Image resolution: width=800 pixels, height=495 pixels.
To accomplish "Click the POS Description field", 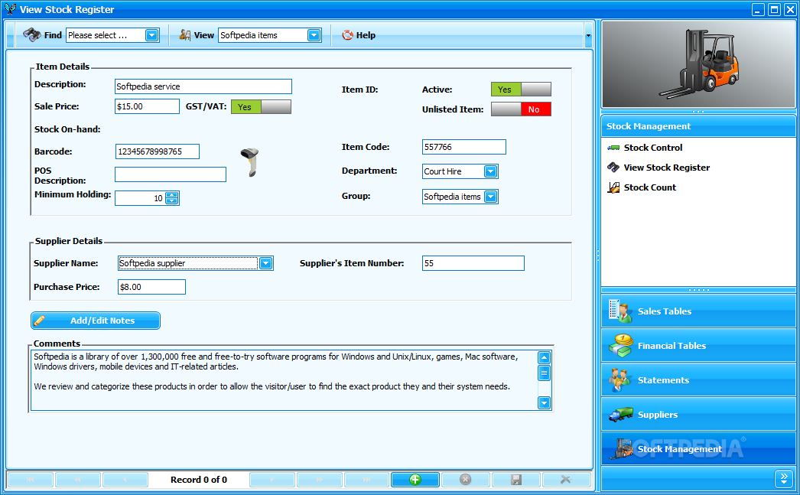I will (x=171, y=174).
